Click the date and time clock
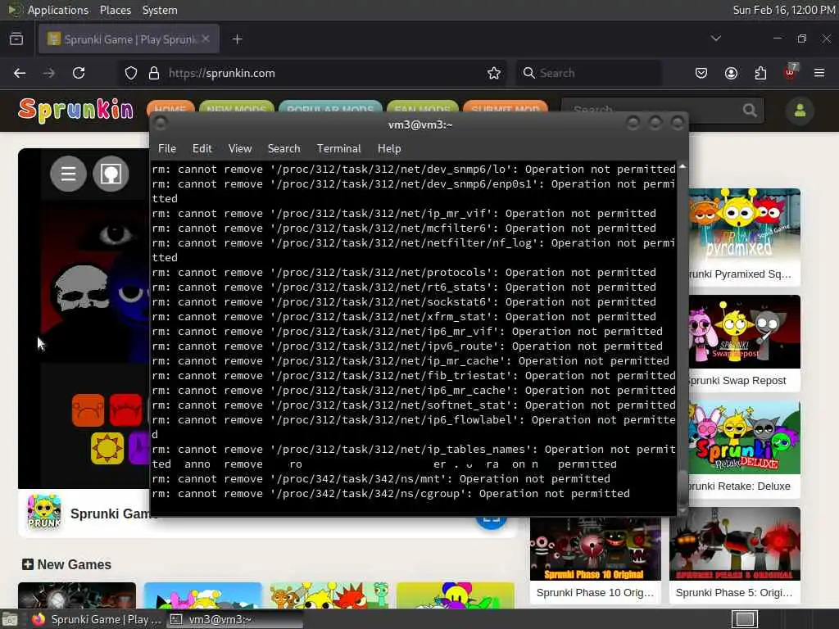The width and height of the screenshot is (839, 629). tap(784, 10)
